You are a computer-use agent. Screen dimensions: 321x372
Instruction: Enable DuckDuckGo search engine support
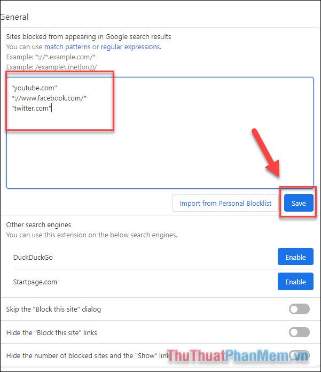point(295,257)
